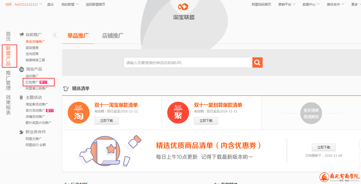Image resolution: width=361 pixels, height=184 pixels.
Task: Click the orange 淘 双十一 list icon
Action: [79, 113]
